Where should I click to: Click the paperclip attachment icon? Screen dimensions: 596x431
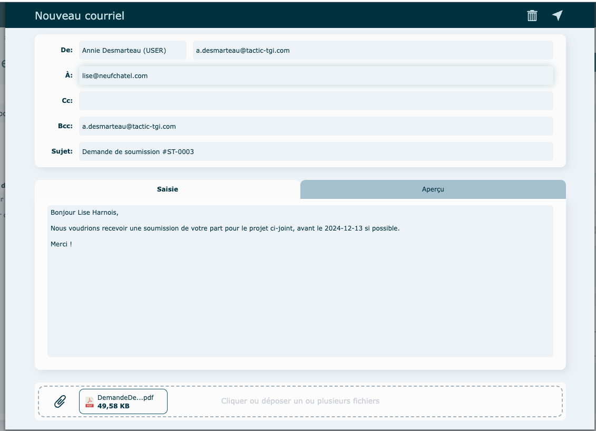tap(60, 401)
